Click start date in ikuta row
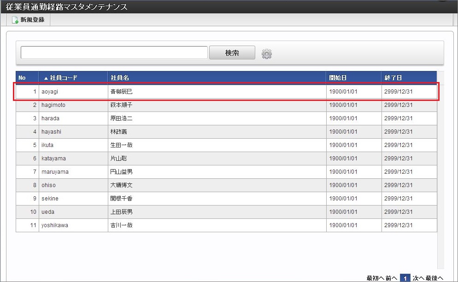The width and height of the screenshot is (458, 282). 343,145
